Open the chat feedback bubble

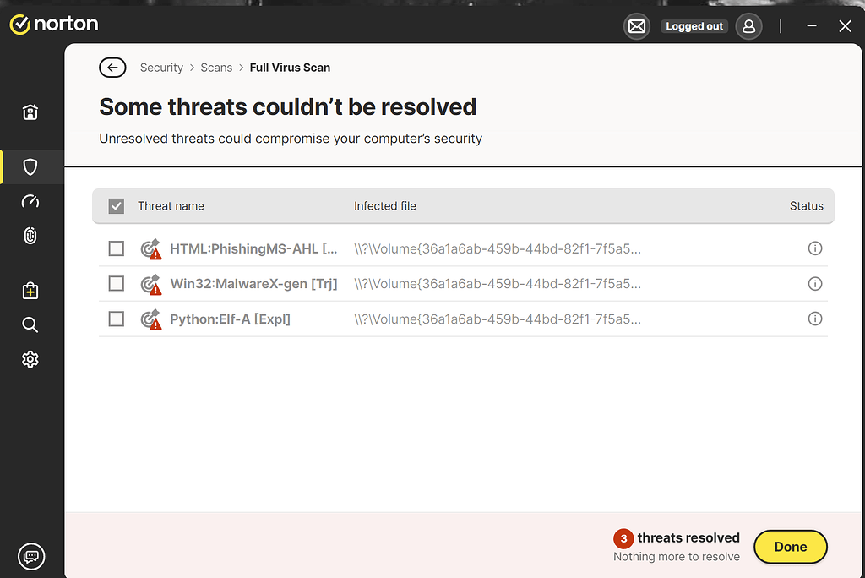point(31,557)
